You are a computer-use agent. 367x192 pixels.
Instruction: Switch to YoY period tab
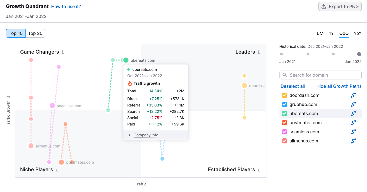click(358, 33)
